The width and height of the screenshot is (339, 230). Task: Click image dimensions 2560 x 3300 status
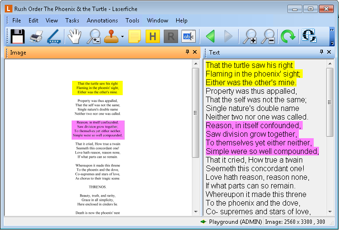pyautogui.click(x=295, y=222)
